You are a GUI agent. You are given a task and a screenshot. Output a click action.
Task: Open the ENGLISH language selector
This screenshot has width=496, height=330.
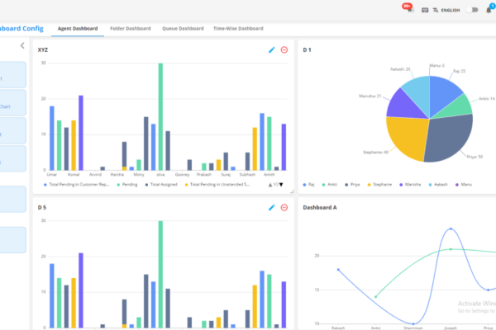(x=451, y=10)
